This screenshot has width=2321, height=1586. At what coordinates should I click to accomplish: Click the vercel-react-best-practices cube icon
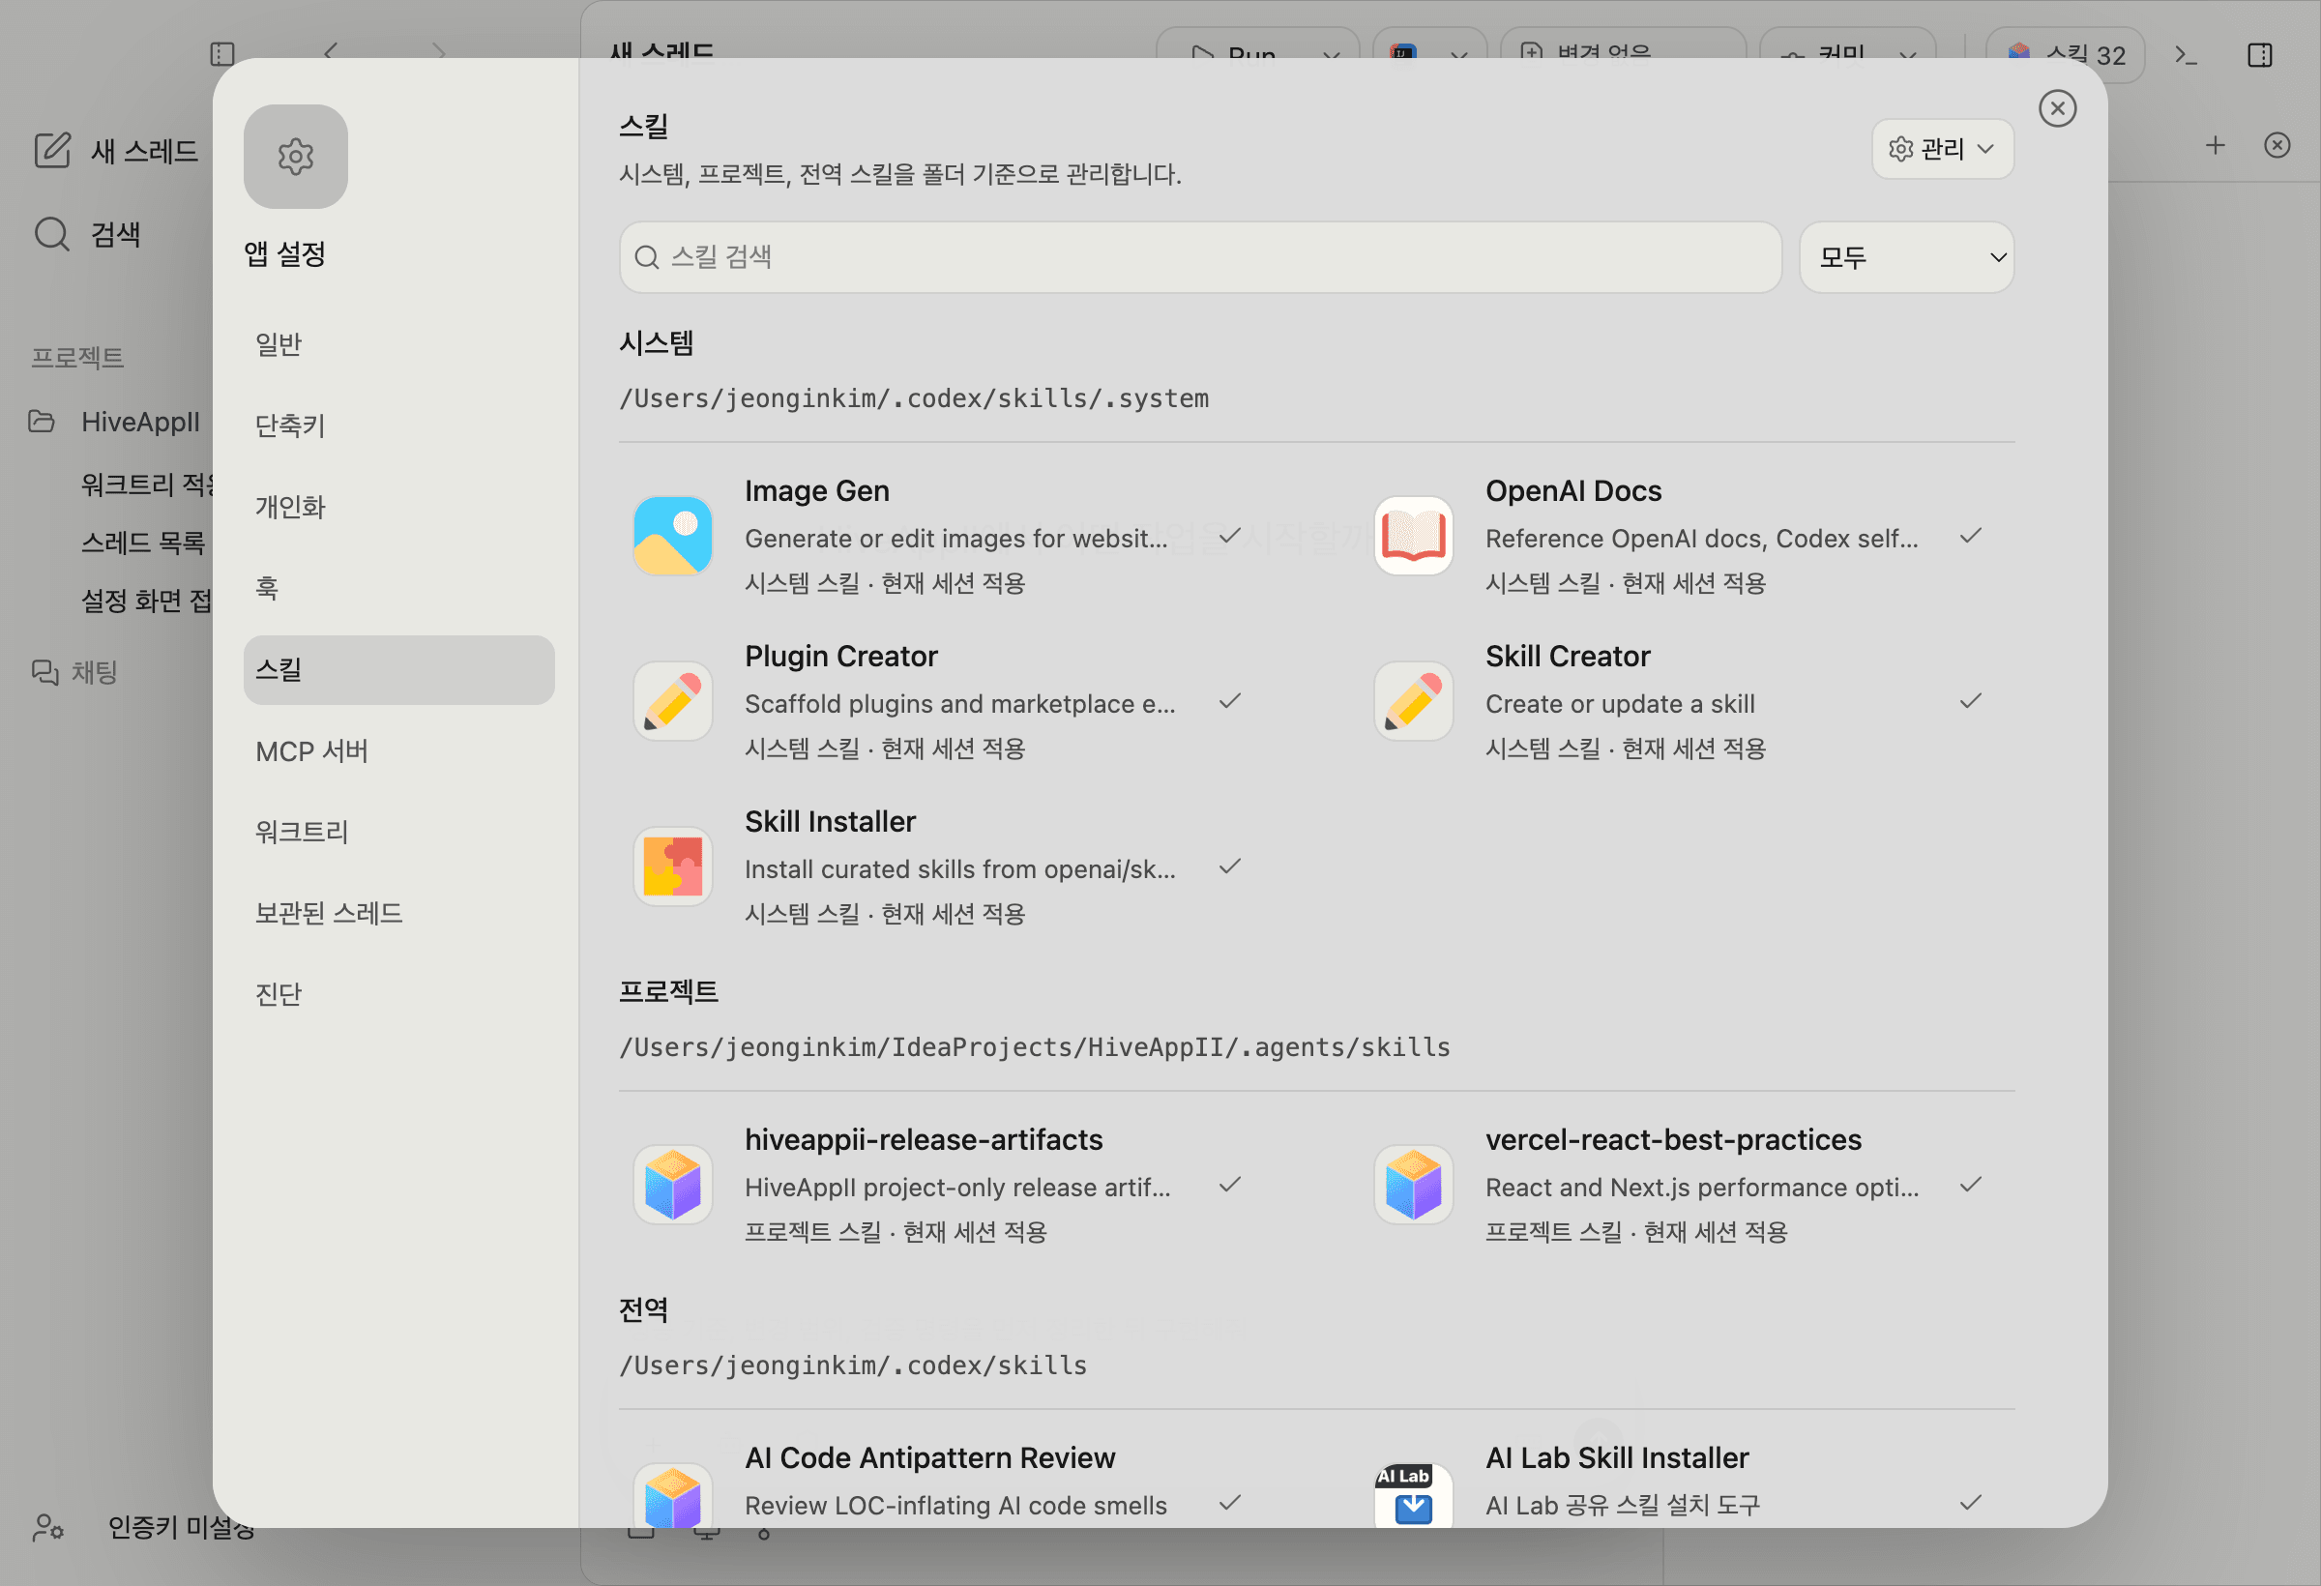(1413, 1184)
